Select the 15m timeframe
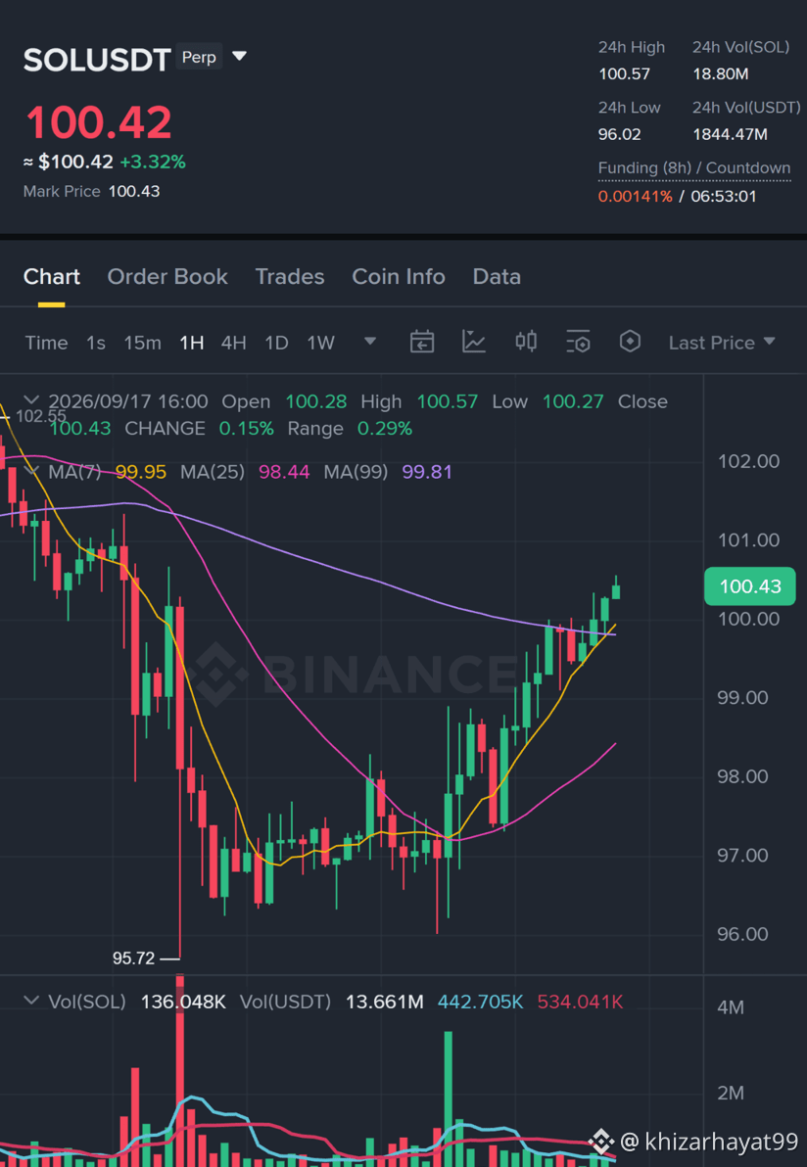This screenshot has height=1167, width=807. click(142, 343)
